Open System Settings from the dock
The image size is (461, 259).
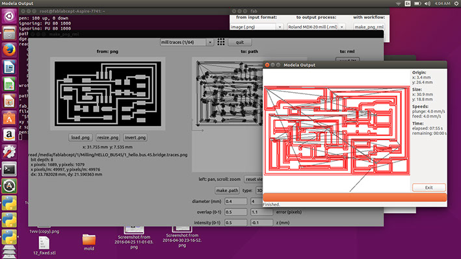tap(9, 152)
